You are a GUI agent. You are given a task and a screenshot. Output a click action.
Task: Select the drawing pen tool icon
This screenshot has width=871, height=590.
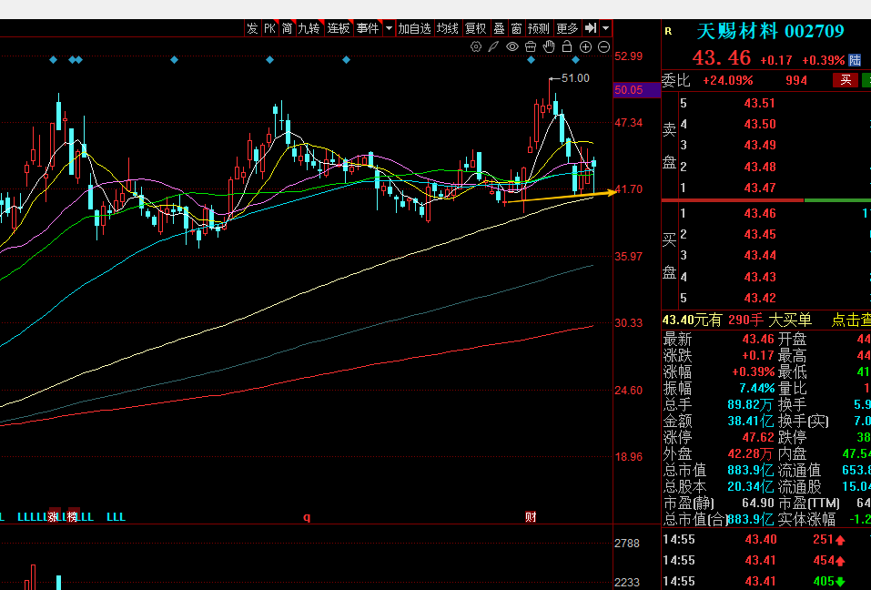coord(493,46)
